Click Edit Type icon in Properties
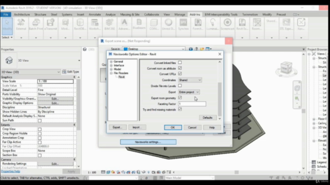 (64, 72)
